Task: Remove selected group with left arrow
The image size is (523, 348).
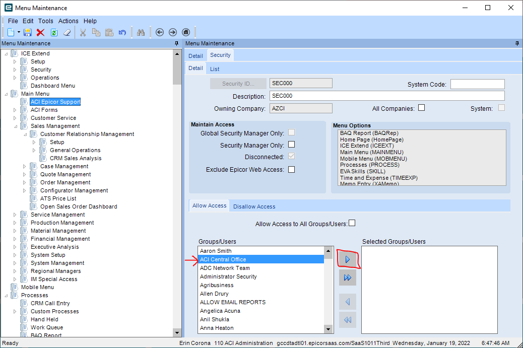Action: (x=348, y=302)
